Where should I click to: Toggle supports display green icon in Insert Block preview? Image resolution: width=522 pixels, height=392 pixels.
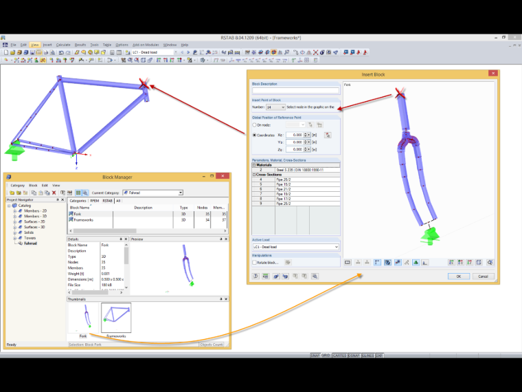point(416,263)
